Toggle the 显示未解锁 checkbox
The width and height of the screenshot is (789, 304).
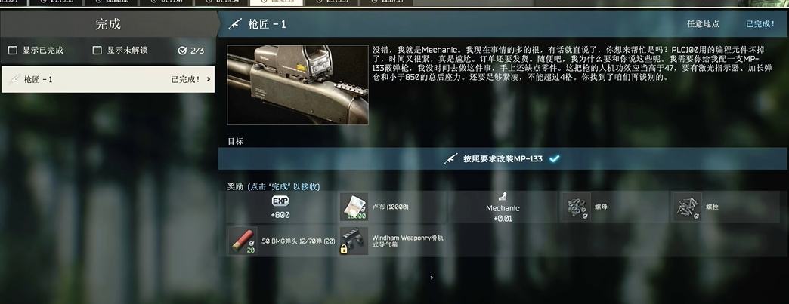[97, 51]
